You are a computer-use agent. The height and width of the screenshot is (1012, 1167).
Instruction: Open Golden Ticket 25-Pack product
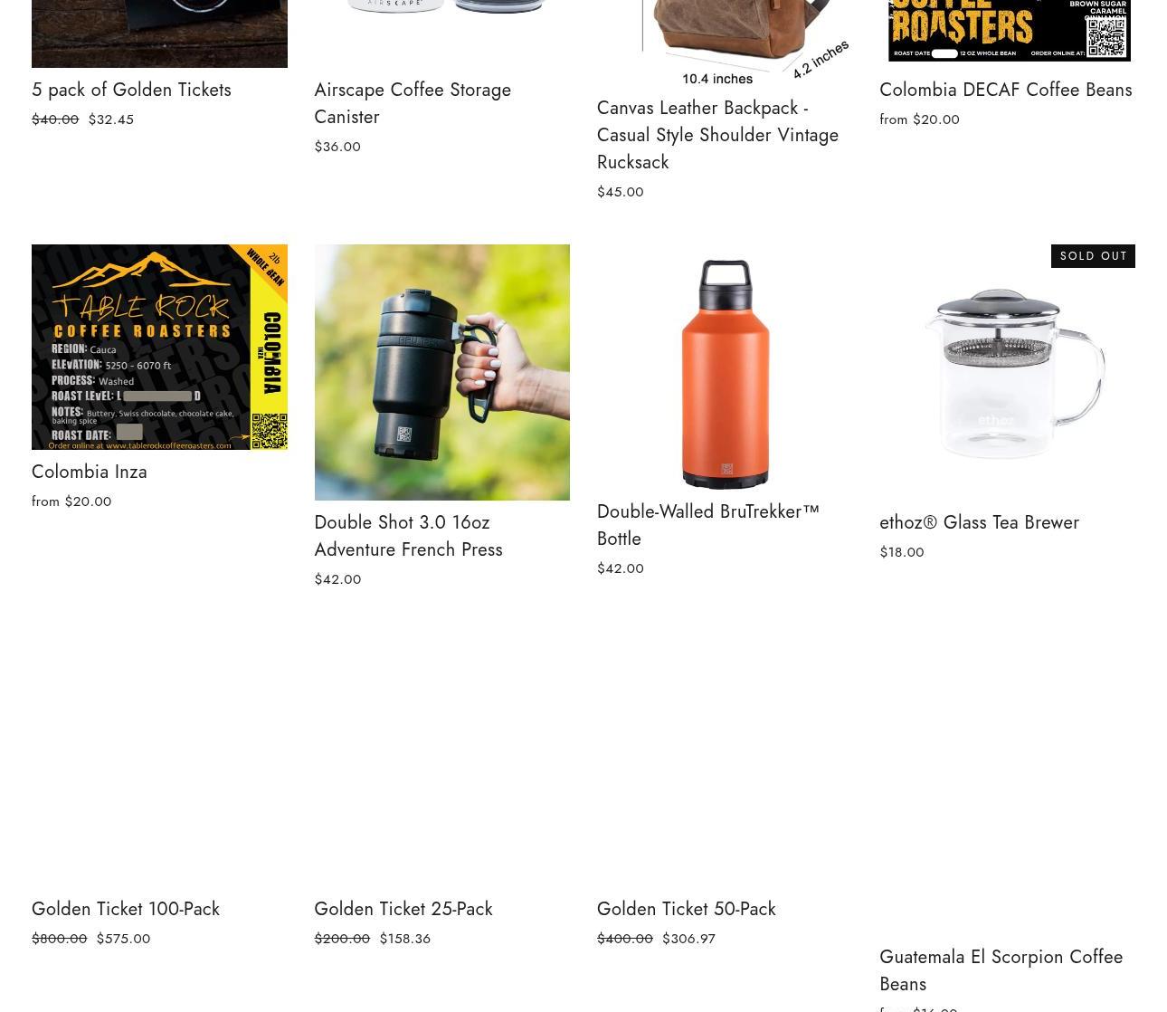click(x=403, y=909)
